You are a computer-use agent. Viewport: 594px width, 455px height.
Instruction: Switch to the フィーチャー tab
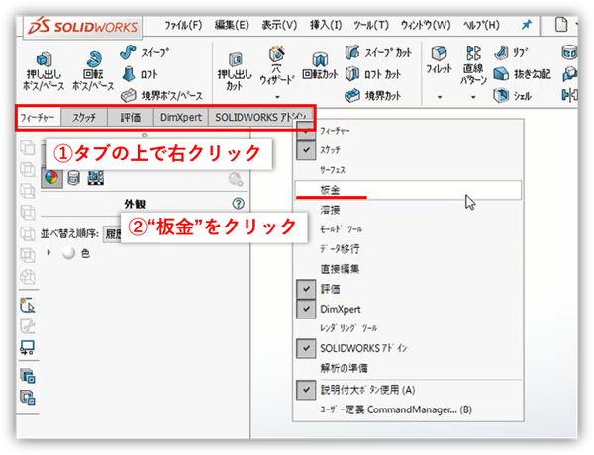[x=38, y=118]
